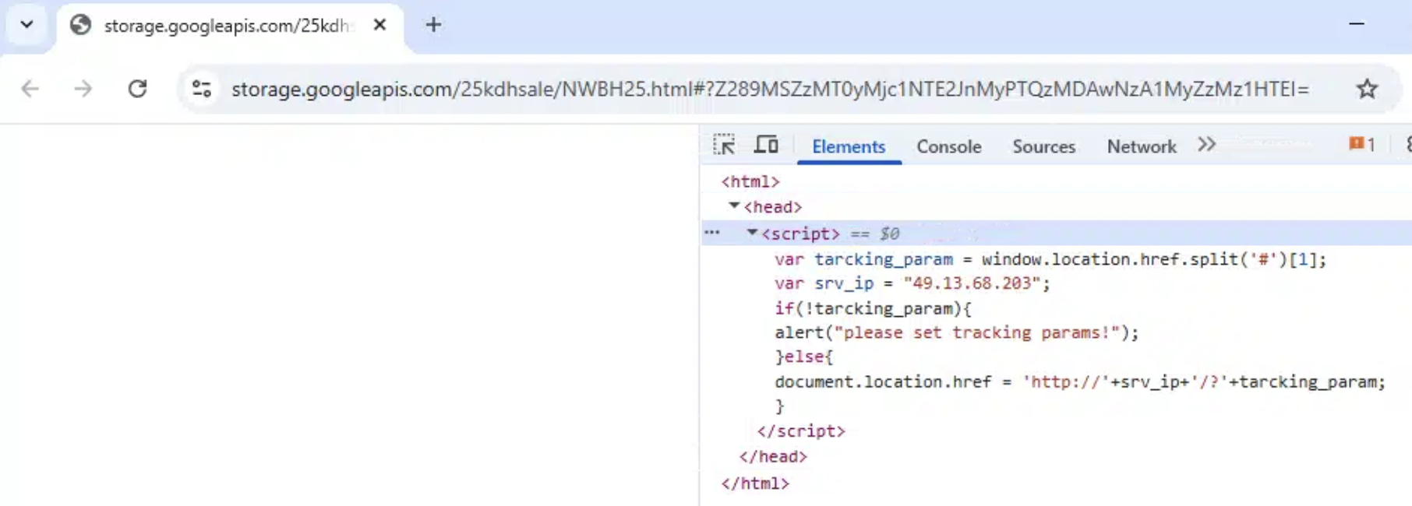Select the </script> closing tag

click(x=800, y=430)
